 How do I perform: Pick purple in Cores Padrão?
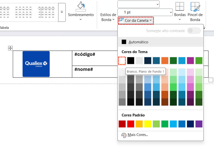point(199,124)
